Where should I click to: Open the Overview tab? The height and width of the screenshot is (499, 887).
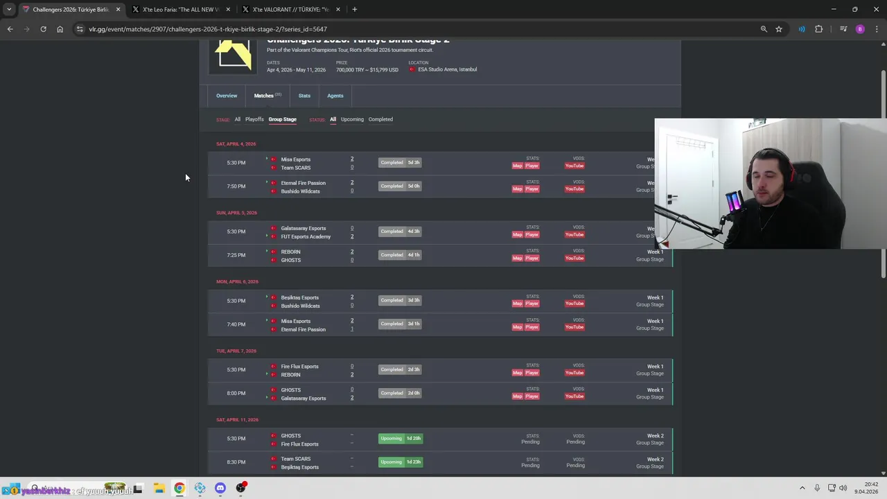point(227,96)
